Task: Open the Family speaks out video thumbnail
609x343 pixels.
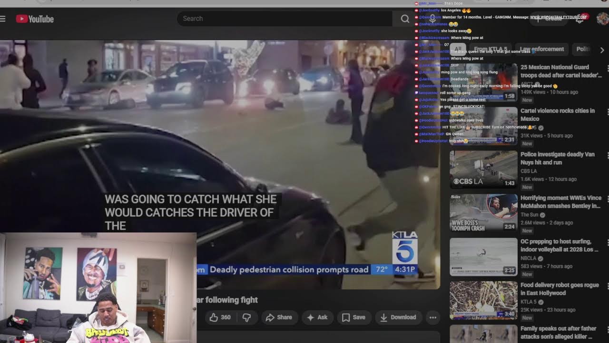Action: 483,334
